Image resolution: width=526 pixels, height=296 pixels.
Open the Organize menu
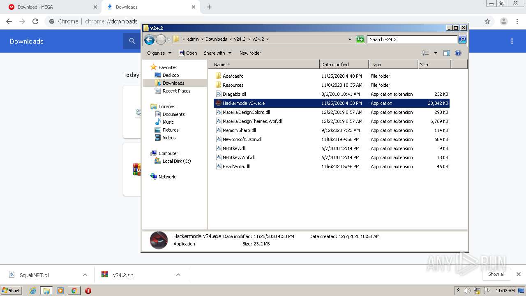(x=159, y=53)
